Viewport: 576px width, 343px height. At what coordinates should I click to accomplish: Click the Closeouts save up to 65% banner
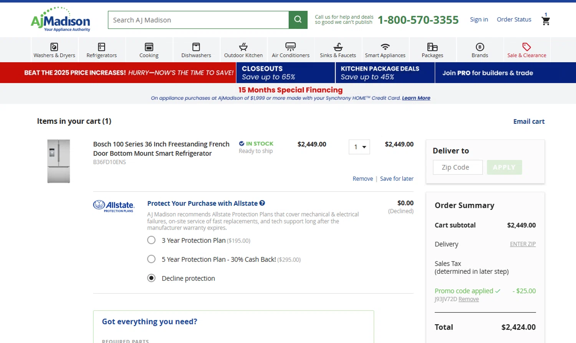(286, 73)
